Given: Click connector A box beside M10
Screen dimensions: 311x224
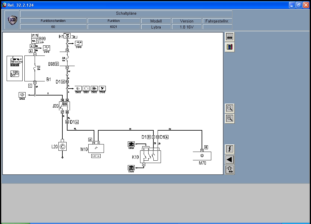Looking at the screenshot, I should click(x=90, y=140).
